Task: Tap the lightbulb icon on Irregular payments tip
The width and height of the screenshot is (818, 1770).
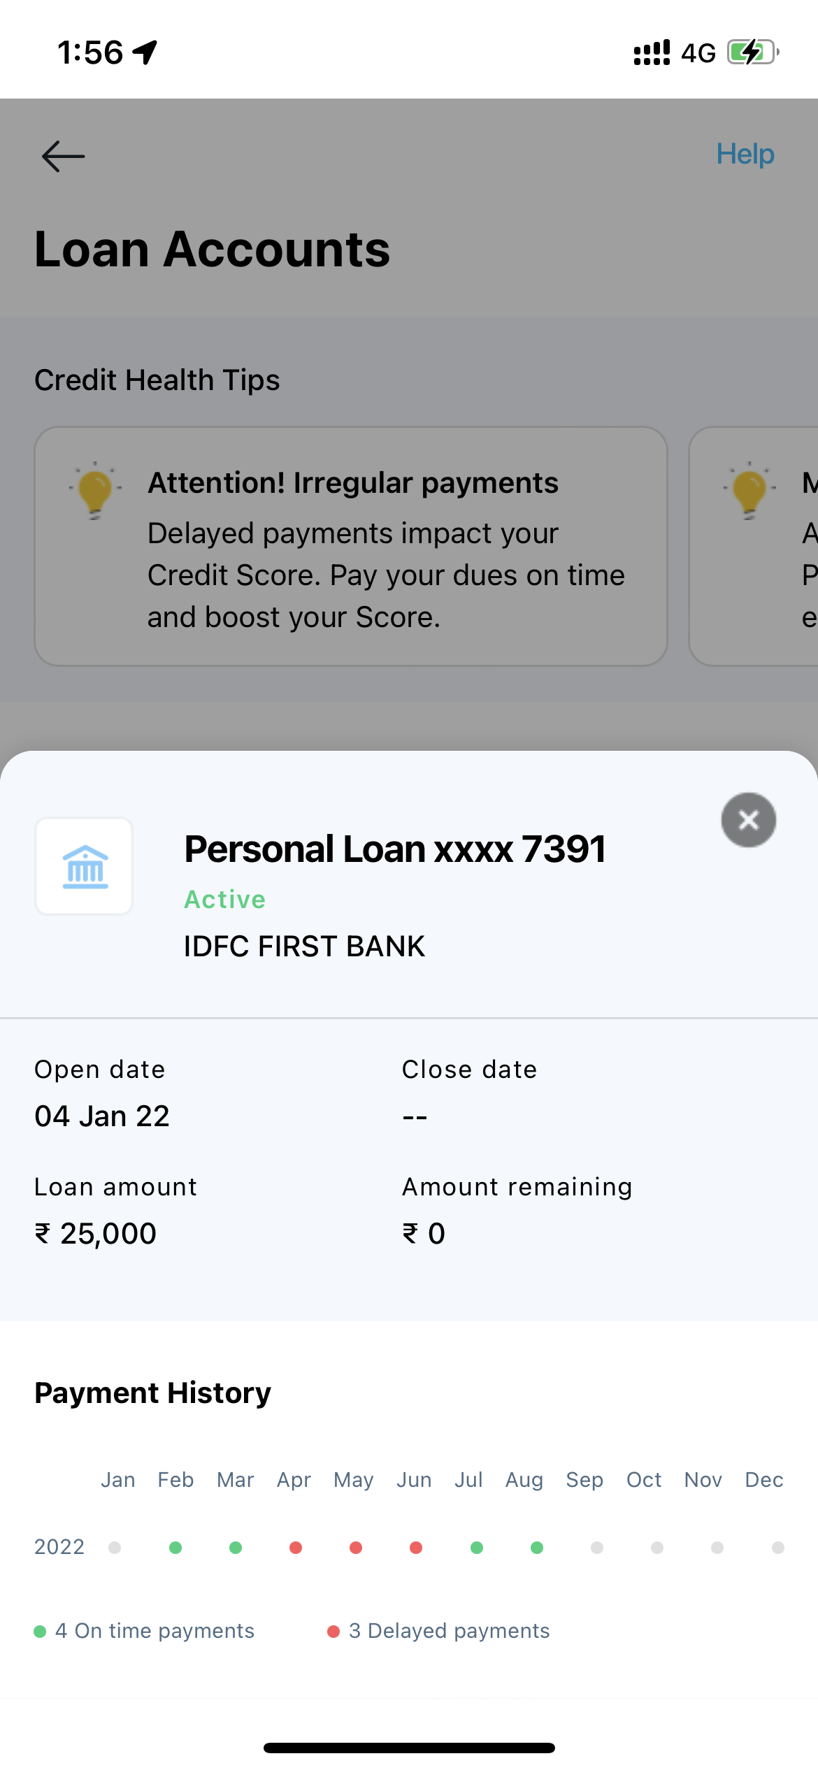Action: (95, 489)
